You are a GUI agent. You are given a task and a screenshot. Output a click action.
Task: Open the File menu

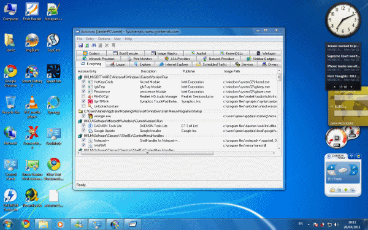(x=80, y=39)
